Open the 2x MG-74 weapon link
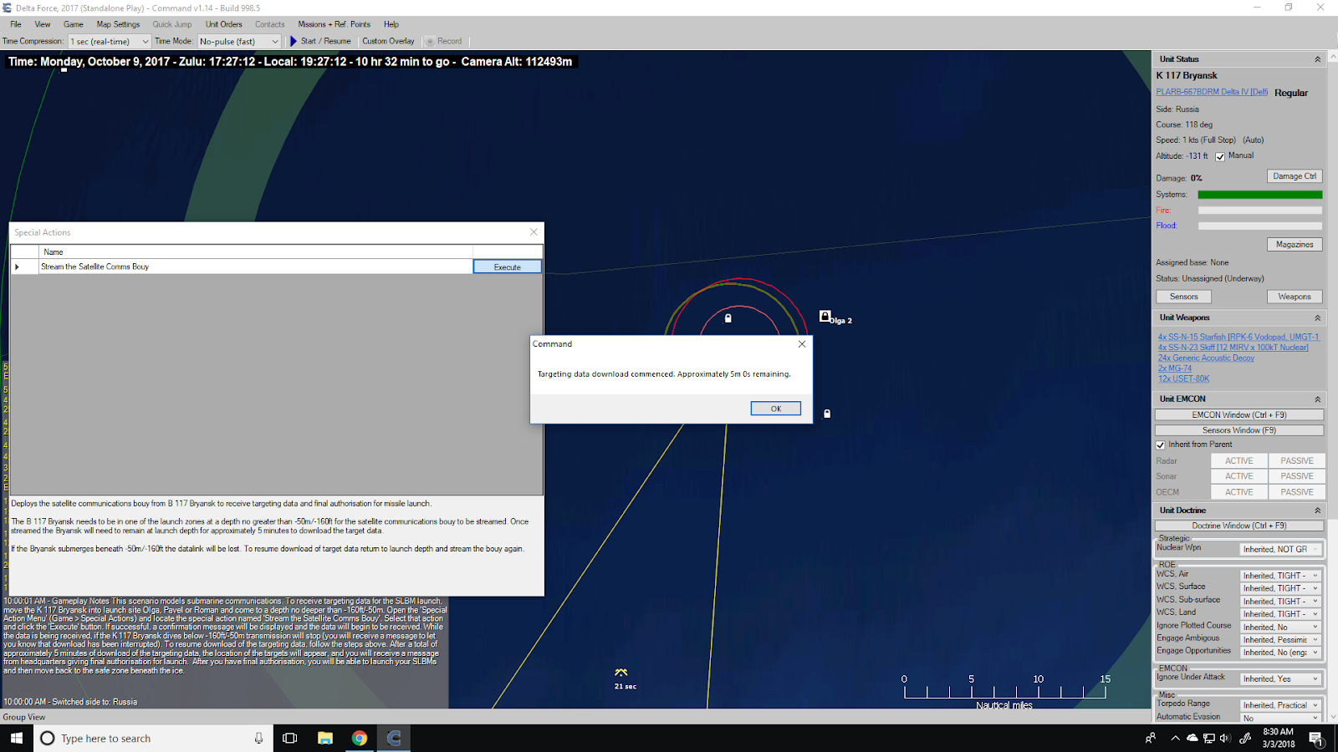This screenshot has width=1338, height=752. click(1175, 368)
